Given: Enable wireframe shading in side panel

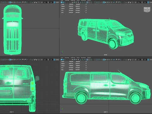Looking at the screenshot, I should 102,60.
